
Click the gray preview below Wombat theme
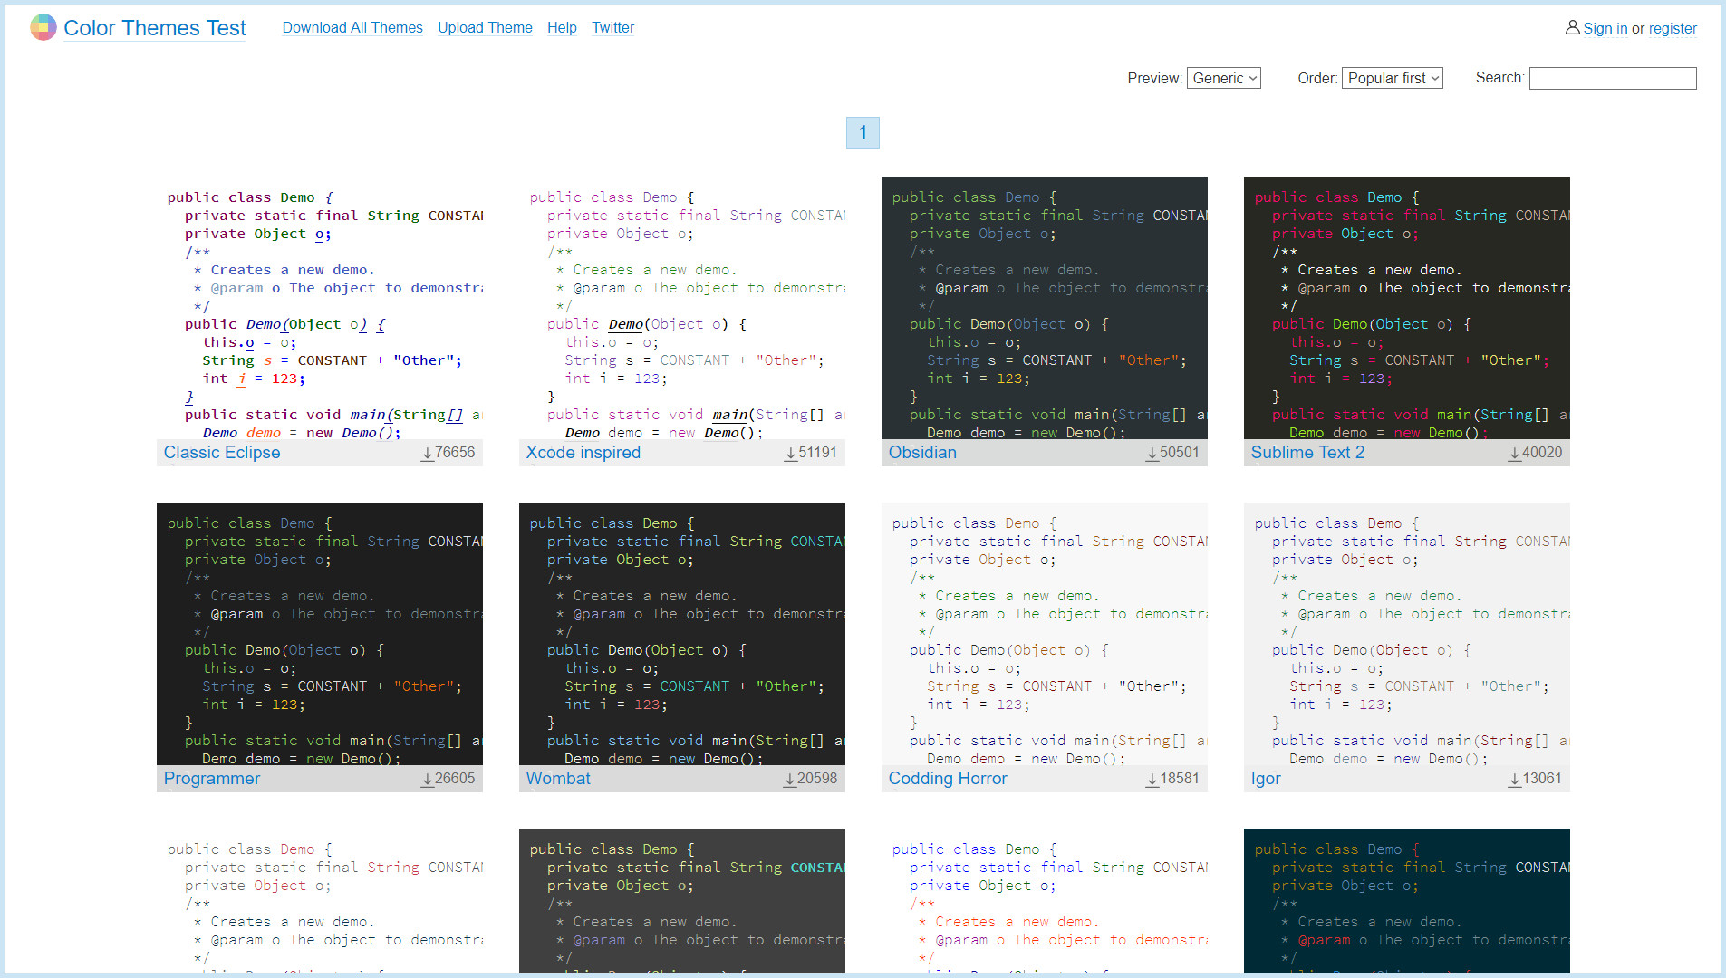point(682,901)
